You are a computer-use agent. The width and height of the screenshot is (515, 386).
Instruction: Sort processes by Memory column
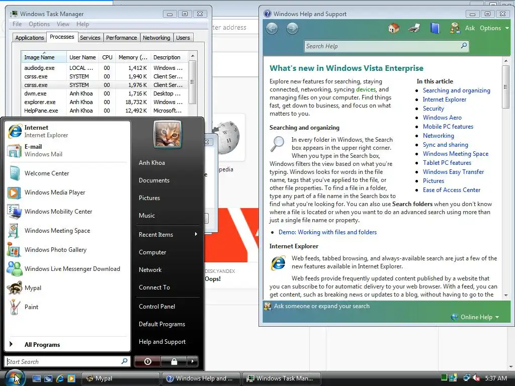[x=133, y=57]
